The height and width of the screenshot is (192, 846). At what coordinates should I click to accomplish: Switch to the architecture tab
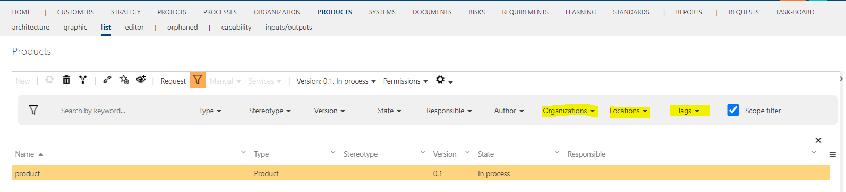[x=31, y=27]
